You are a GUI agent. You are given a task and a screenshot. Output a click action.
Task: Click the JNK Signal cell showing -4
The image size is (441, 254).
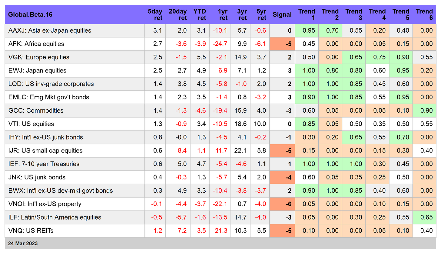click(282, 177)
